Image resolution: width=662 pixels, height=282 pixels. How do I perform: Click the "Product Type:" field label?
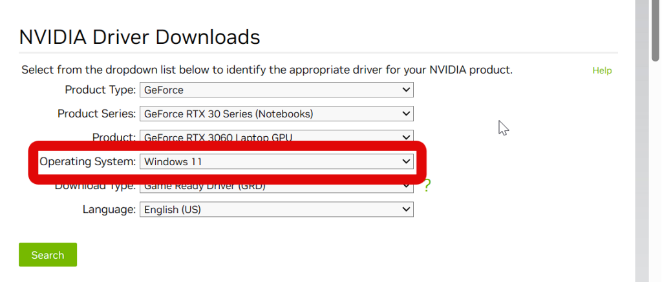(x=100, y=90)
